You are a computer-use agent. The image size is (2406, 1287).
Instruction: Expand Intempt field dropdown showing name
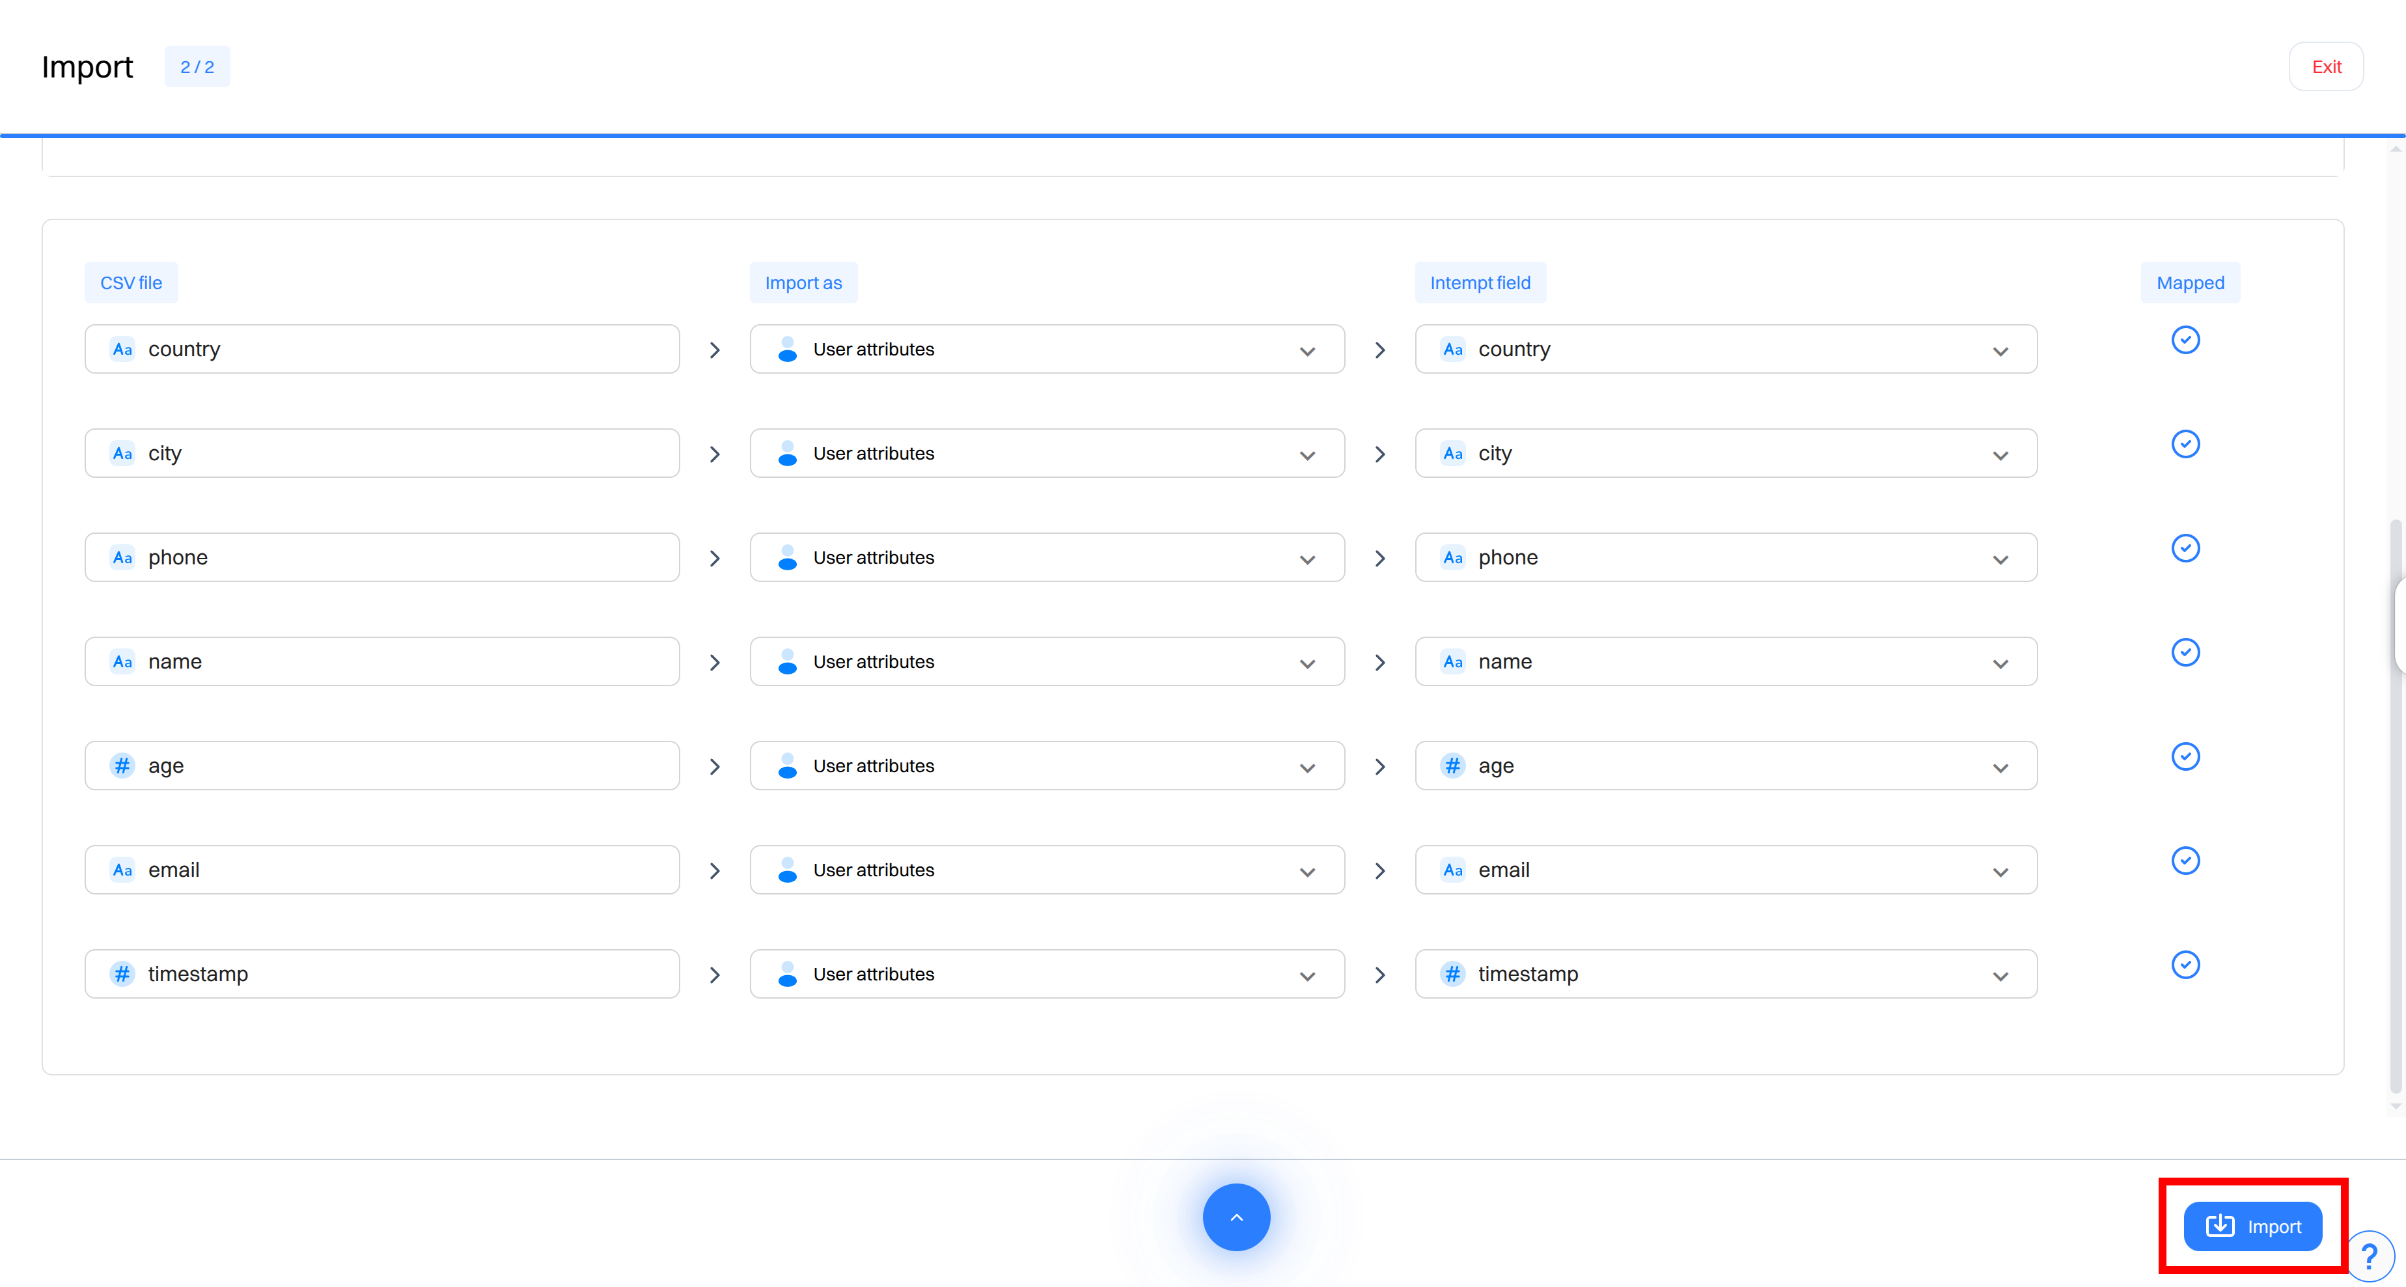(x=1726, y=661)
